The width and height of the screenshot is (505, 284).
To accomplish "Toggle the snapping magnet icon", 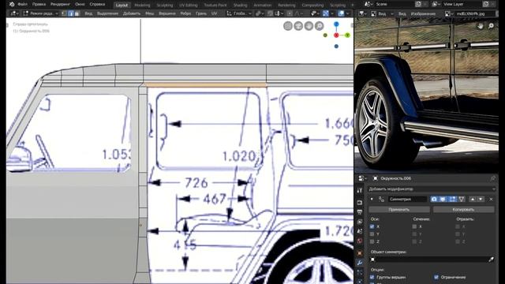I will [270, 13].
